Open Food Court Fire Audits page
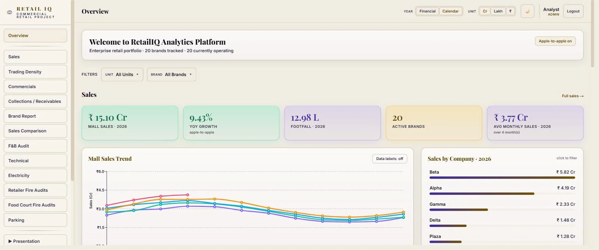The image size is (599, 250). tap(35, 205)
